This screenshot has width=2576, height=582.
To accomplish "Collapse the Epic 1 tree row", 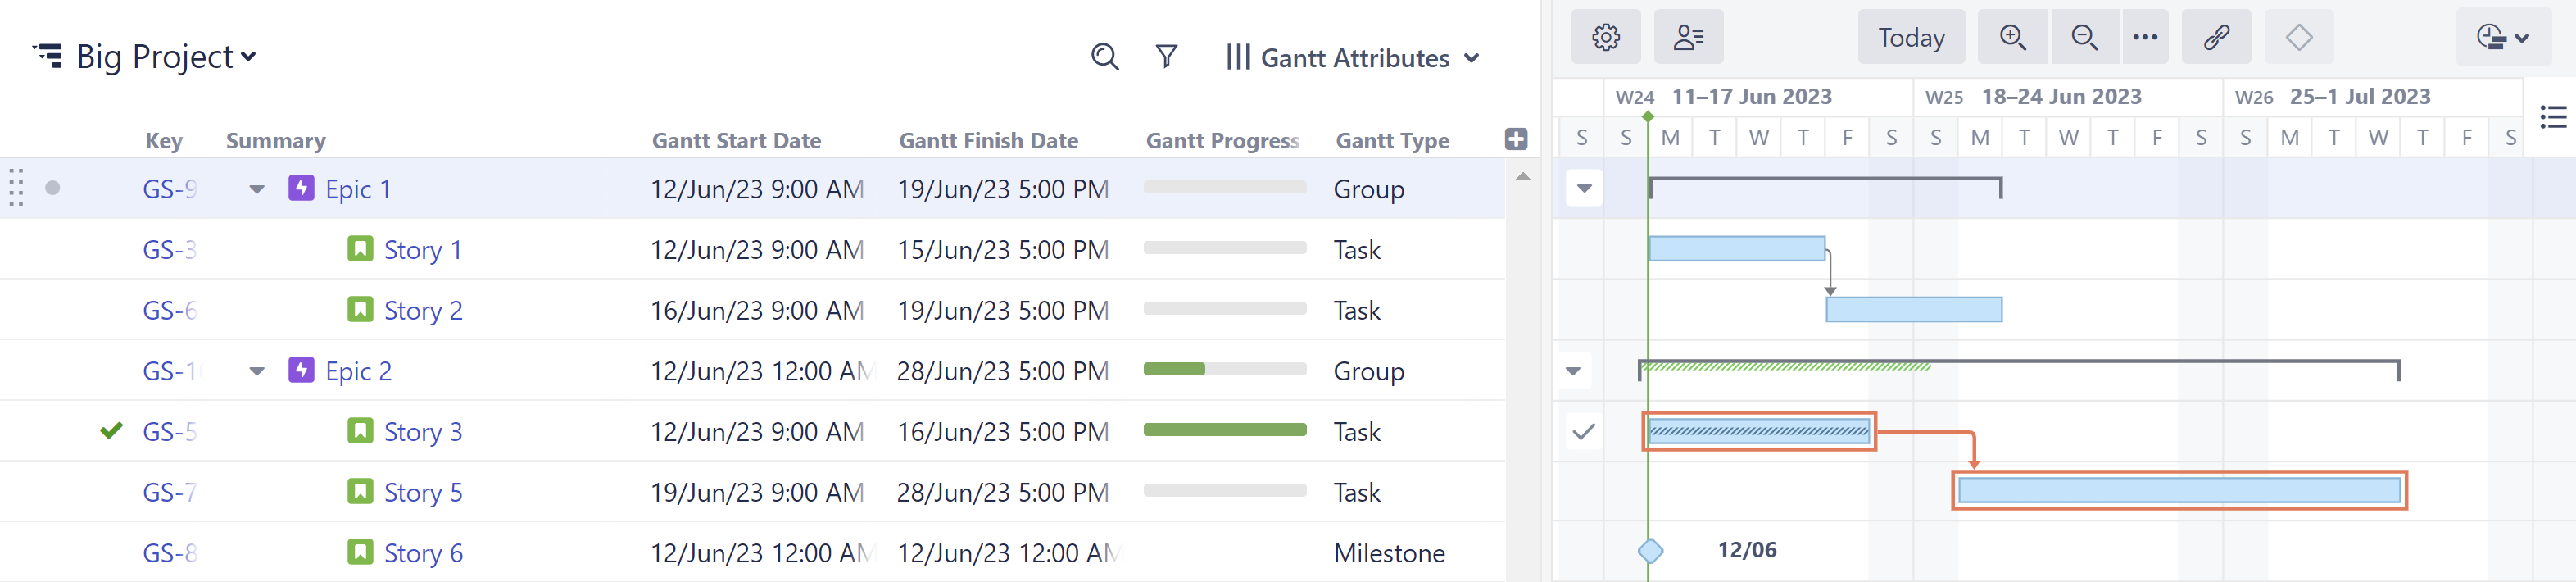I will (x=257, y=189).
